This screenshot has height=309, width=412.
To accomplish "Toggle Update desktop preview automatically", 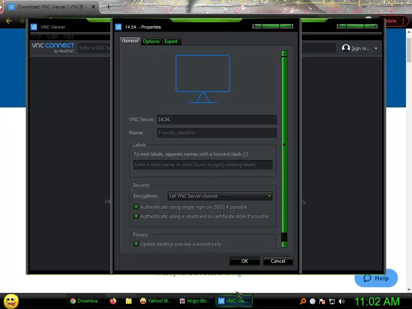I will (x=136, y=243).
